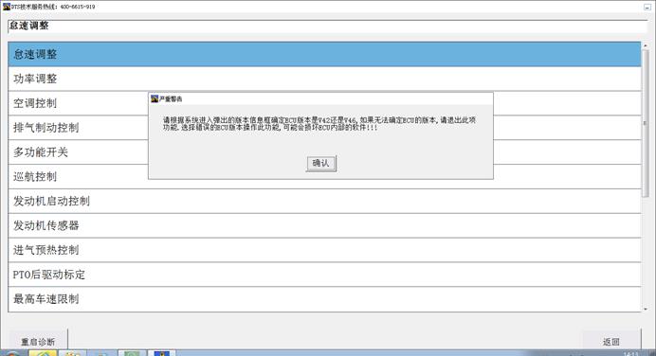656x356 pixels.
Task: Click the application icon in title bar
Action: (x=7, y=7)
